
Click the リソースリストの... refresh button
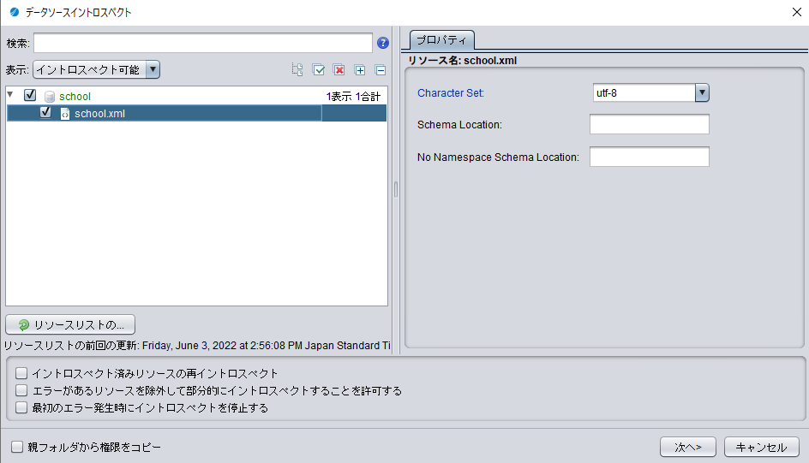(70, 324)
